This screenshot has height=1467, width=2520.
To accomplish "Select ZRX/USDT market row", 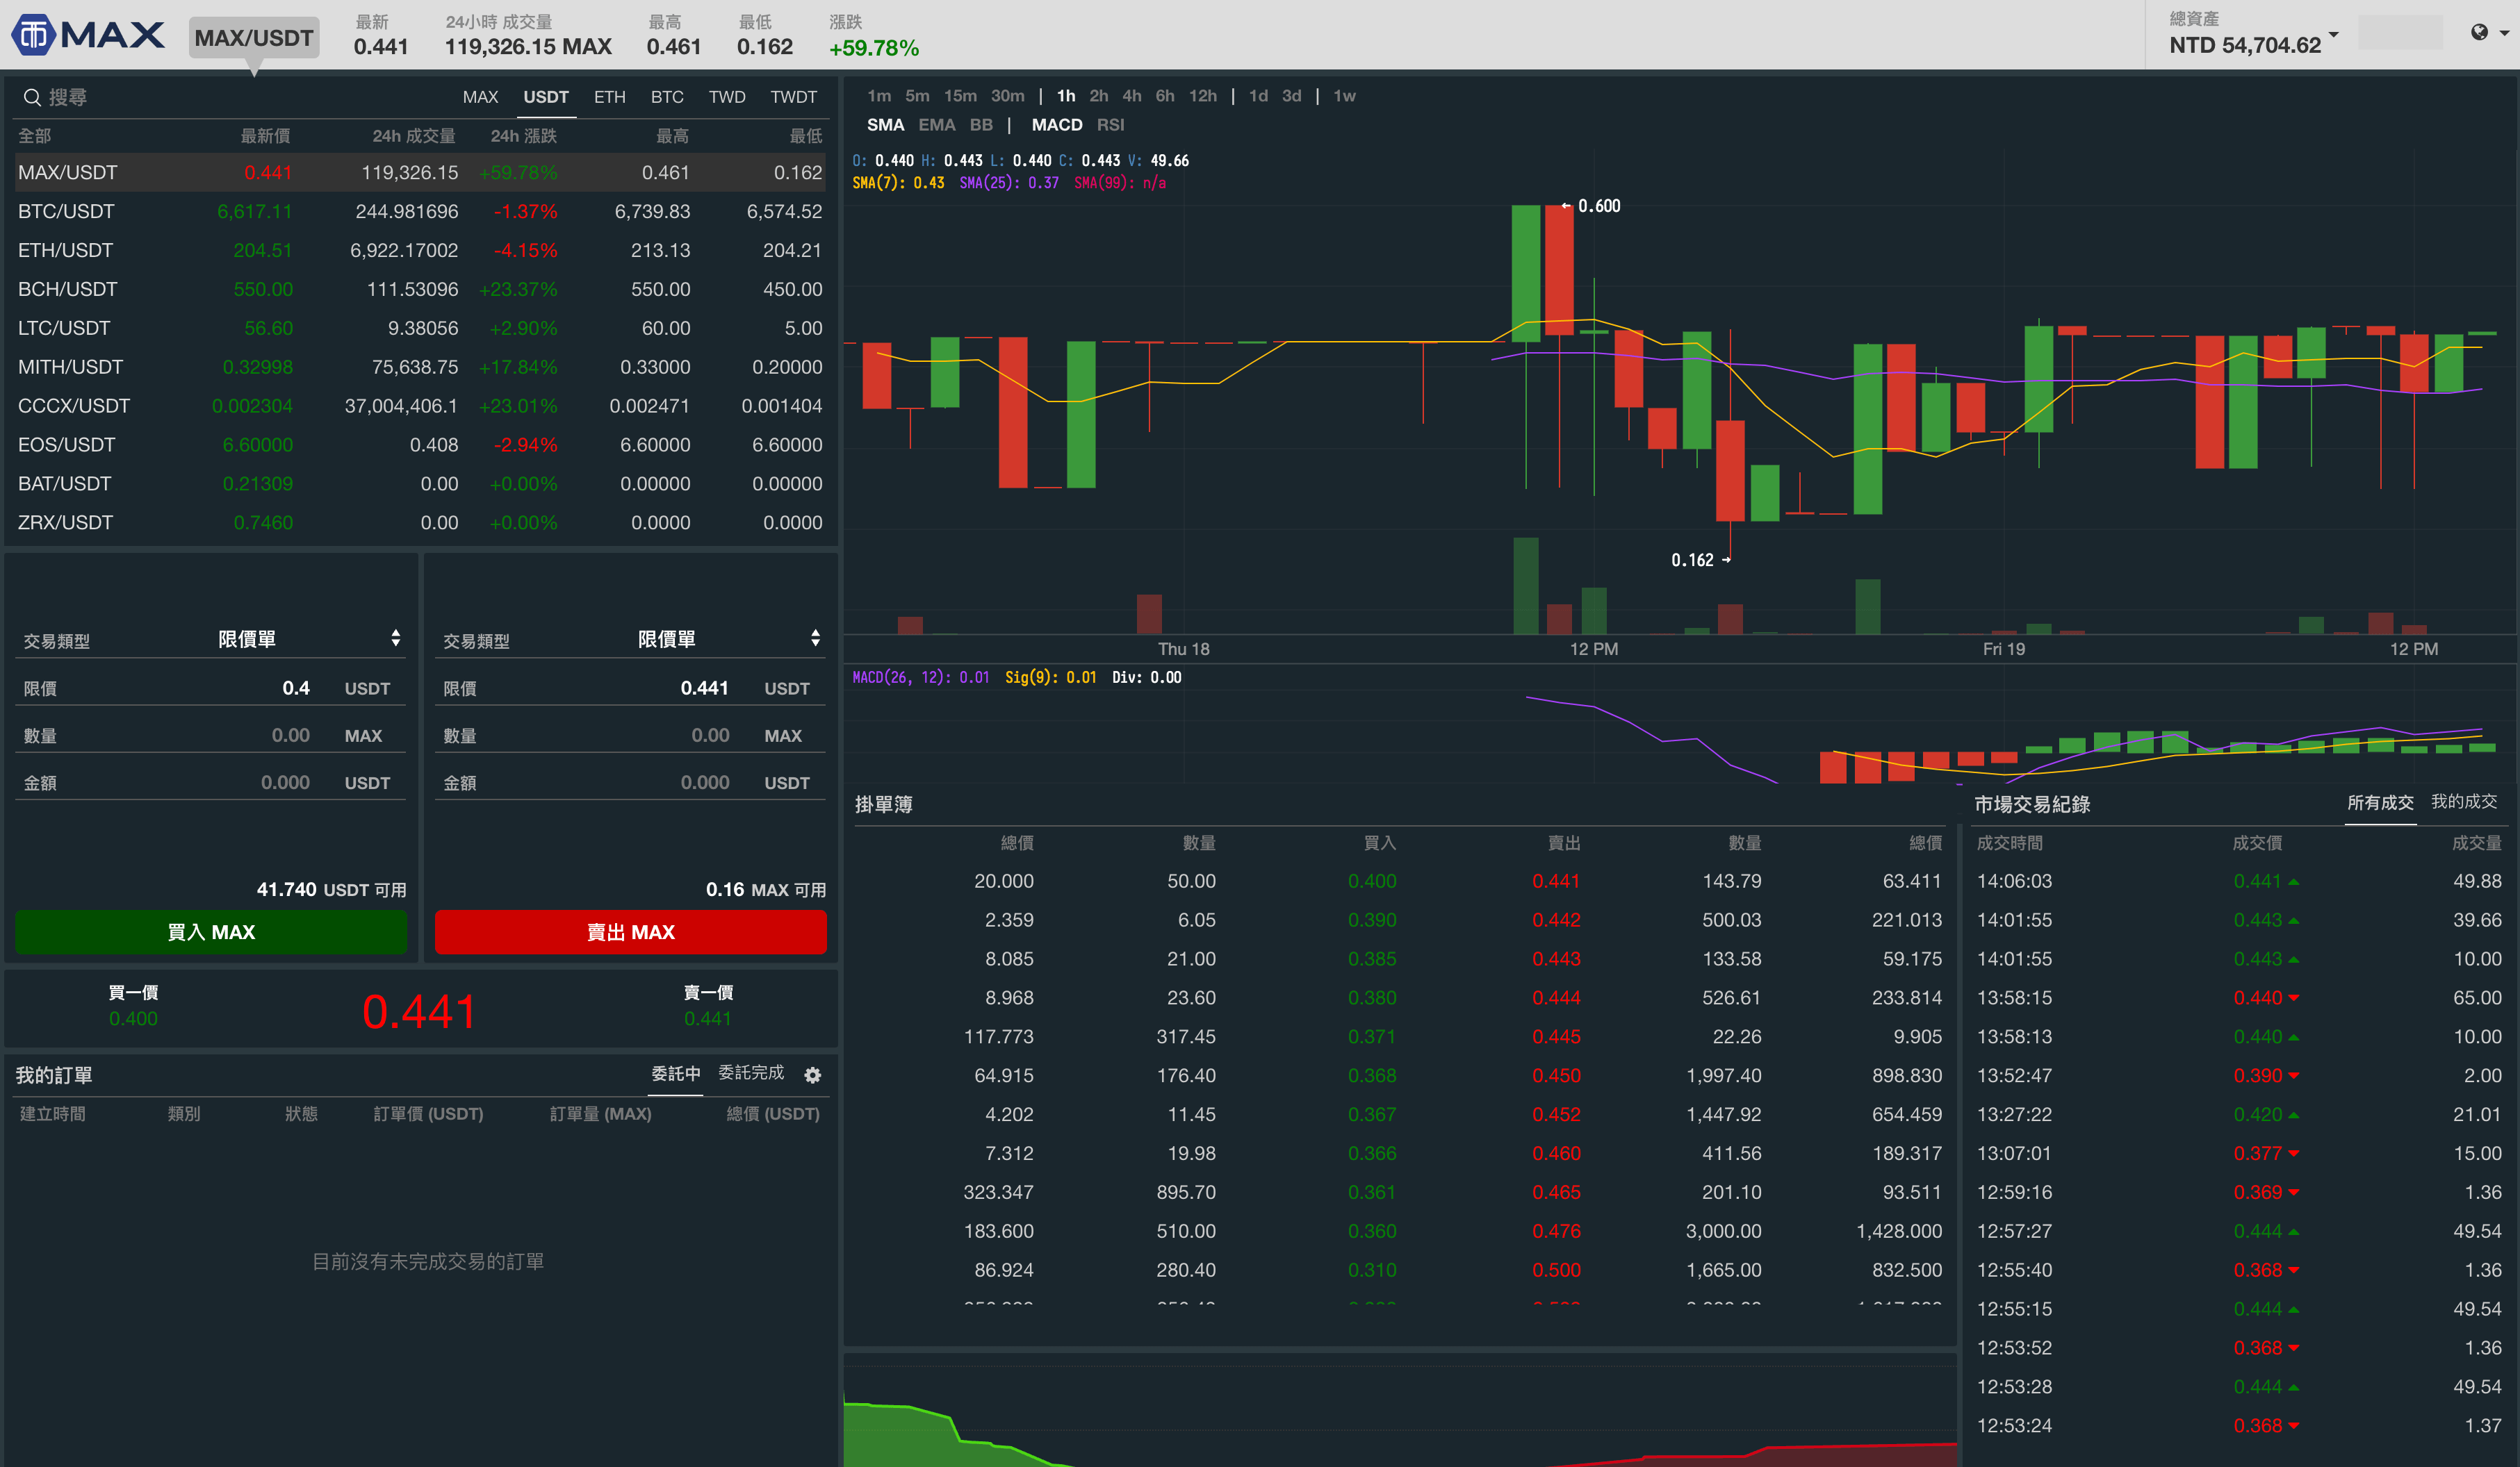I will click(x=420, y=522).
